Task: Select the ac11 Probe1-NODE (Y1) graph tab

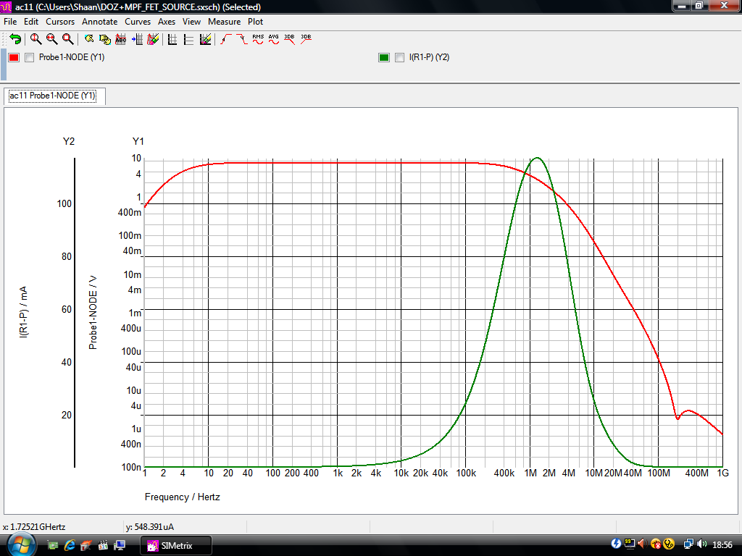Action: click(51, 96)
